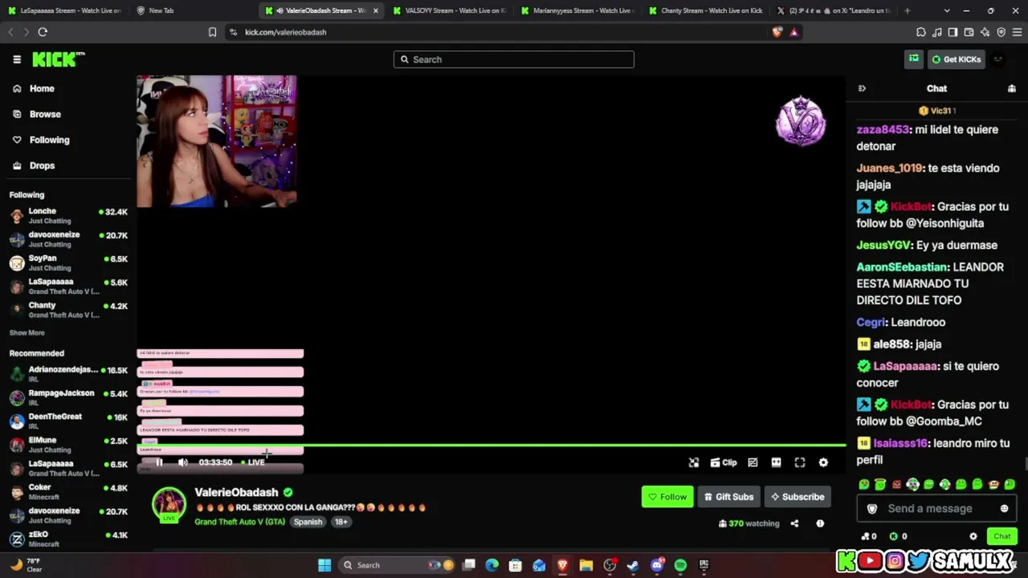Open user profile avatar menu
This screenshot has width=1028, height=578.
998,59
